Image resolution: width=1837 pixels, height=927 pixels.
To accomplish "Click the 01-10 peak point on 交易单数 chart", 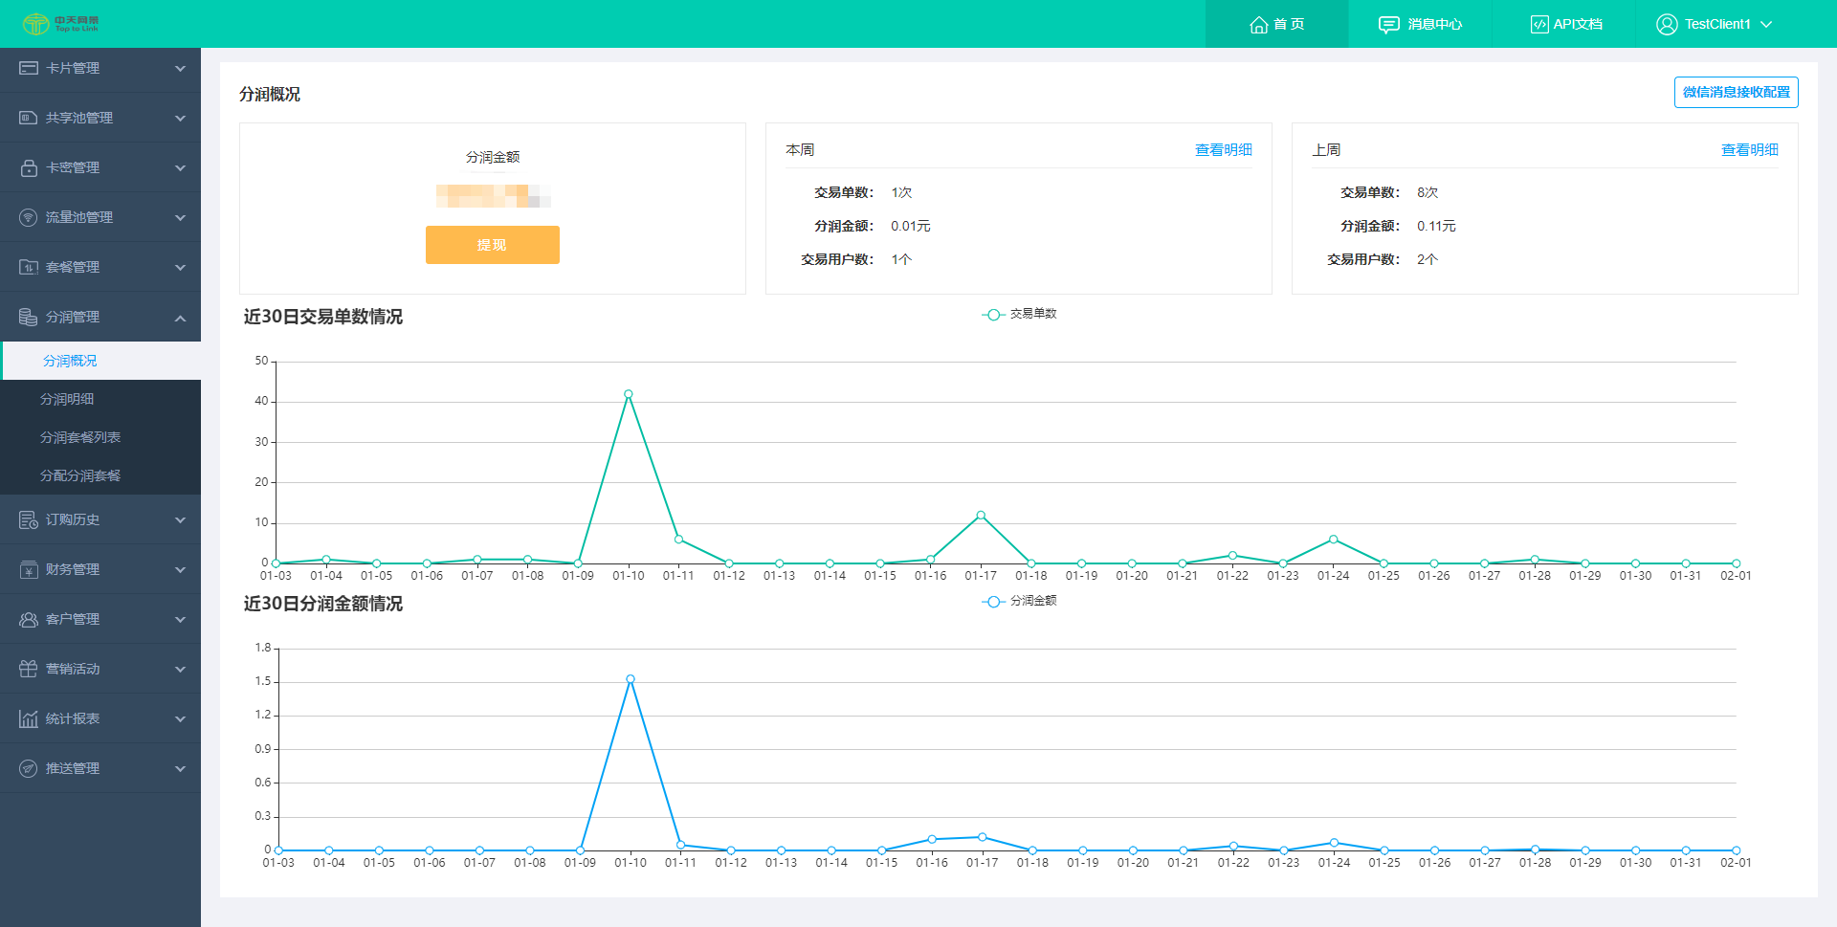I will coord(629,394).
